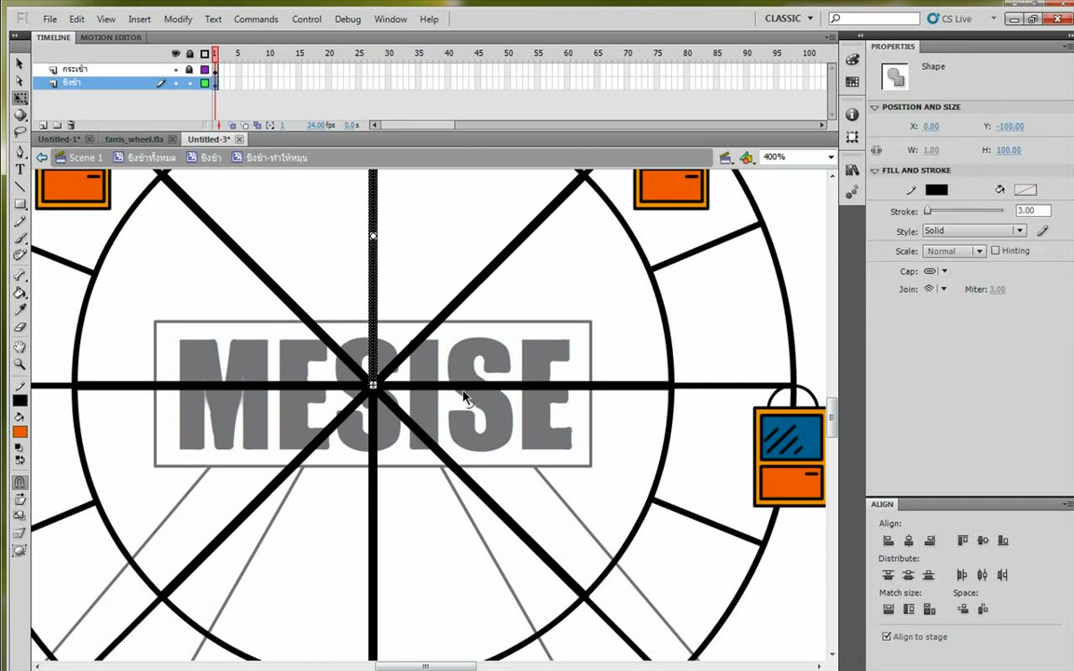Select the Selection (arrow) tool
Screen dimensions: 1074x671
coord(20,63)
